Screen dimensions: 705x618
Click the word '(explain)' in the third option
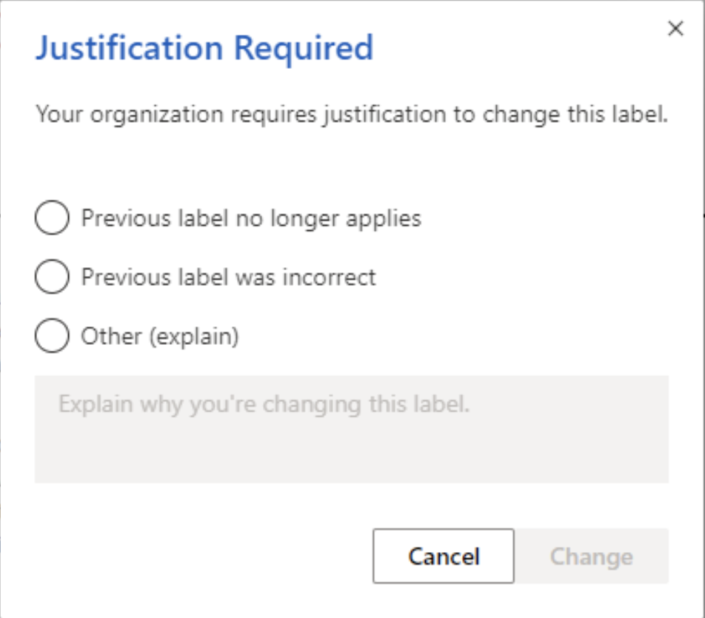(x=194, y=337)
